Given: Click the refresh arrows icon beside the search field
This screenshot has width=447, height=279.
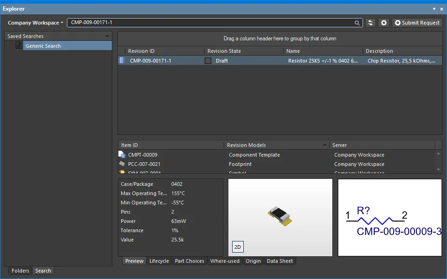Looking at the screenshot, I should coord(370,23).
